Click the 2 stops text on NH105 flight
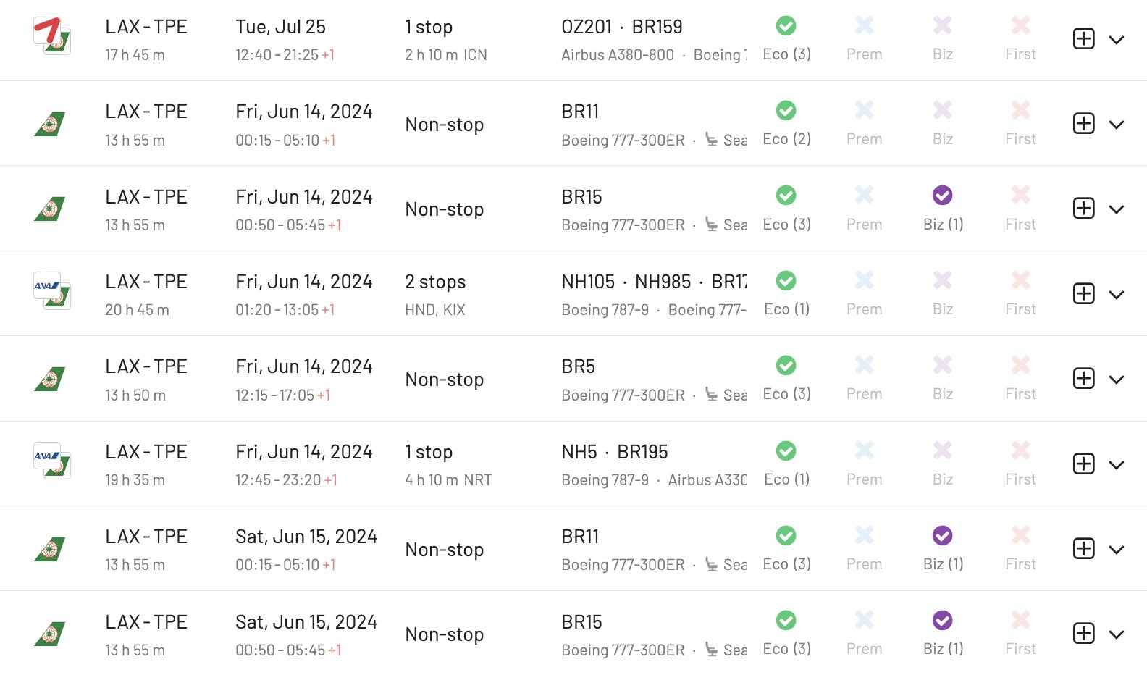1147x675 pixels. (435, 282)
